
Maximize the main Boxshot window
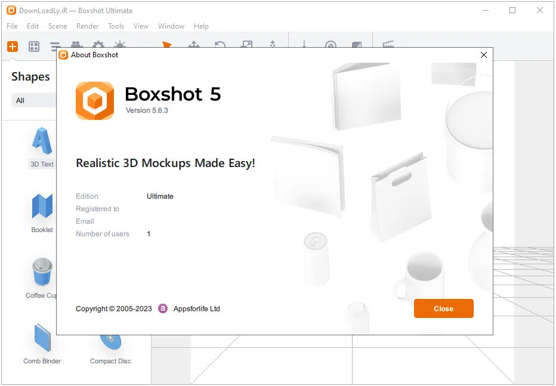click(x=512, y=10)
